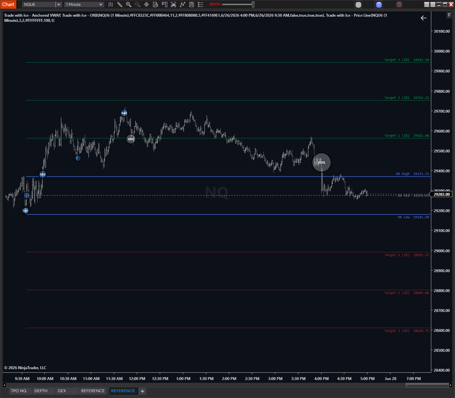
Task: Click the Jun 28 time axis label
Action: (391, 379)
